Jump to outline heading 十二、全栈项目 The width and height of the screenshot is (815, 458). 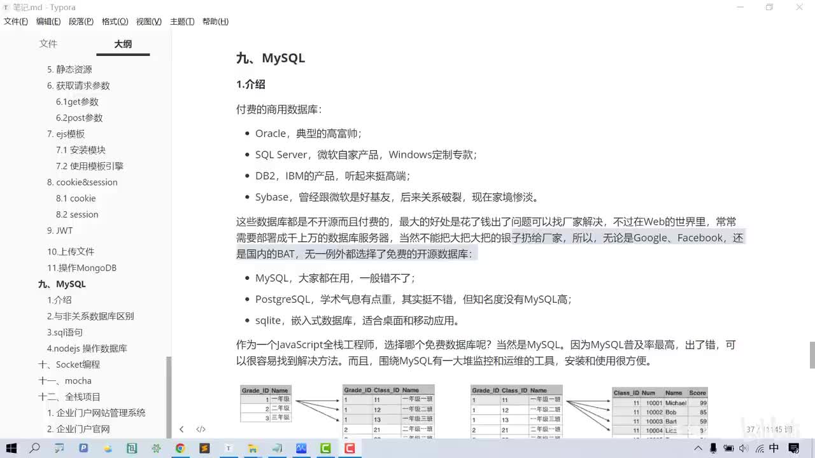69,397
